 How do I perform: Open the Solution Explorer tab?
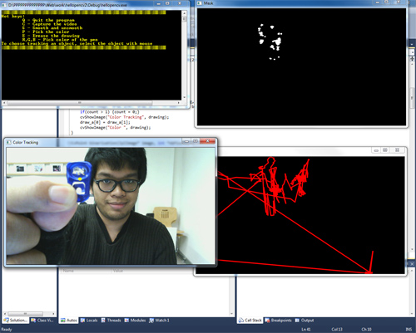pyautogui.click(x=16, y=321)
